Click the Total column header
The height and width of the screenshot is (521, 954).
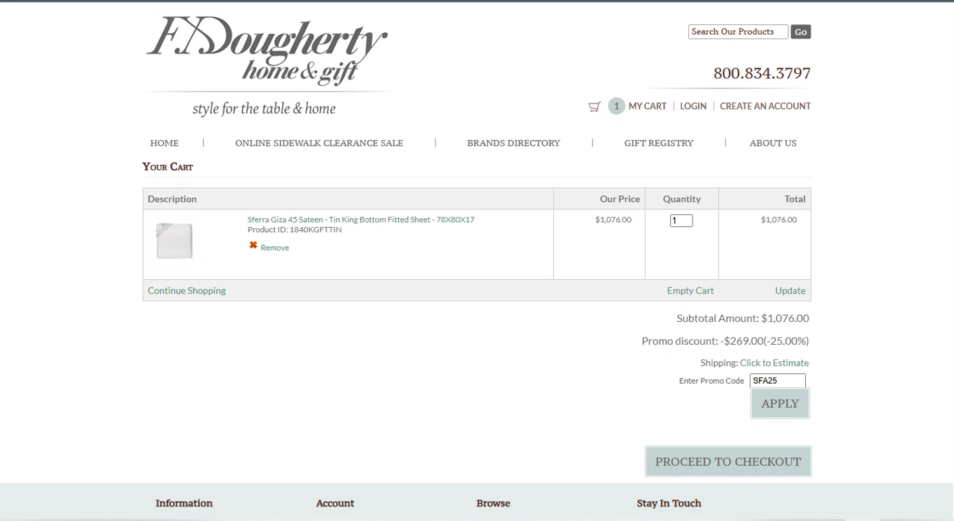tap(795, 199)
